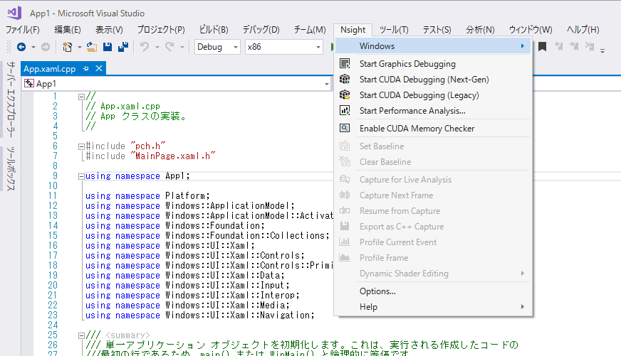Click the navigate backward arrow icon
The height and width of the screenshot is (356, 621).
(21, 47)
